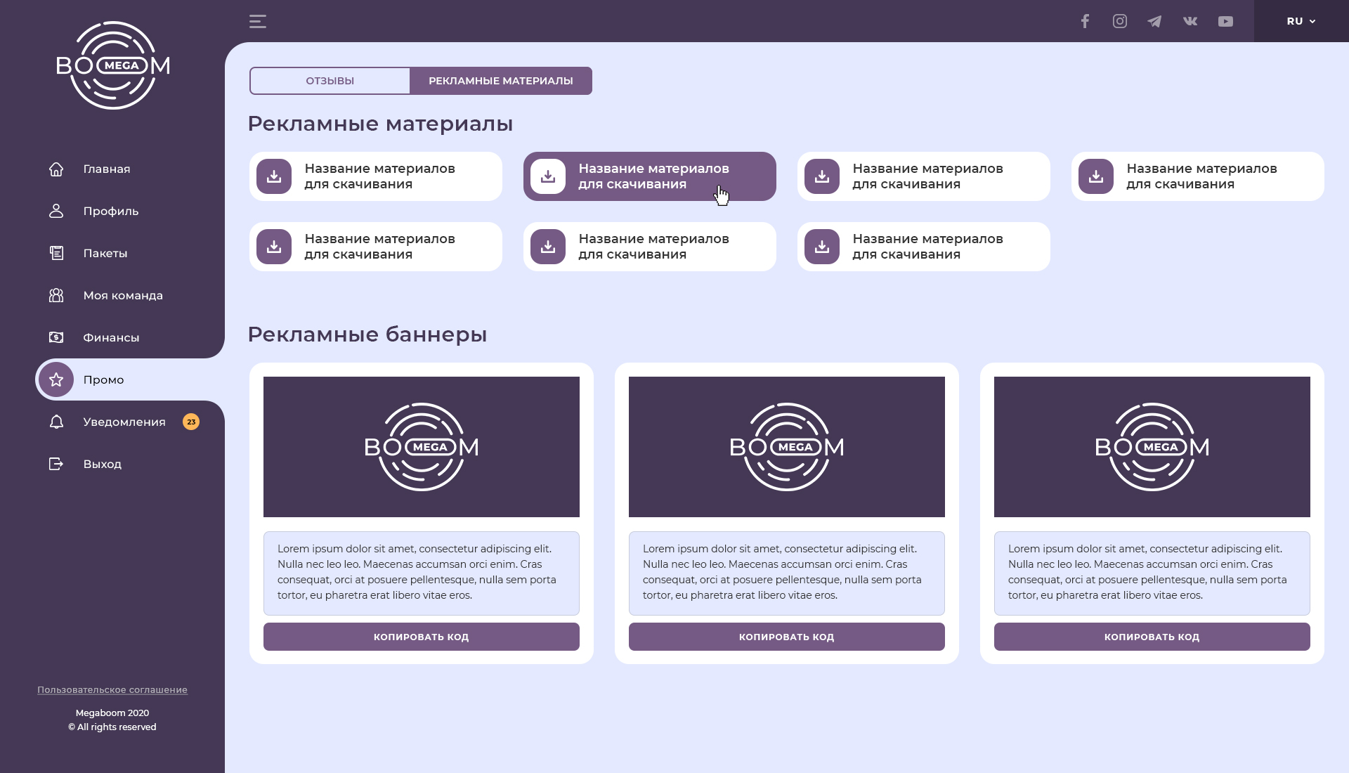Click Копировать код under first banner
Image resolution: width=1349 pixels, height=773 pixels.
tap(422, 637)
